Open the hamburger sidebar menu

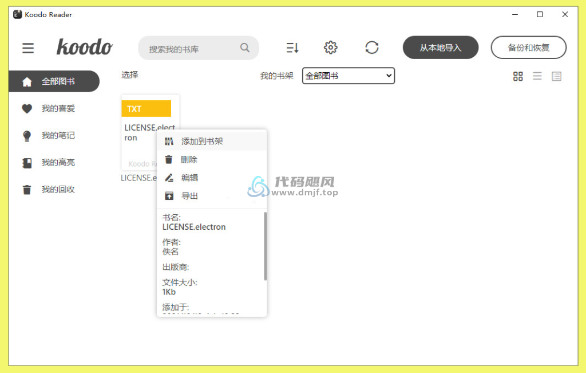pyautogui.click(x=28, y=48)
